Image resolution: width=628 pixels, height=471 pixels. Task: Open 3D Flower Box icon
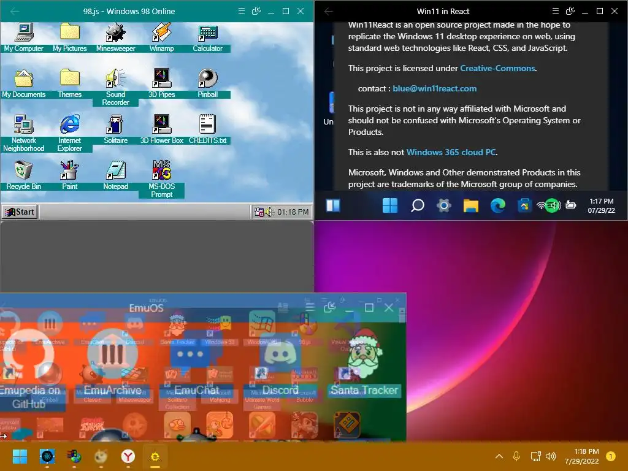162,129
